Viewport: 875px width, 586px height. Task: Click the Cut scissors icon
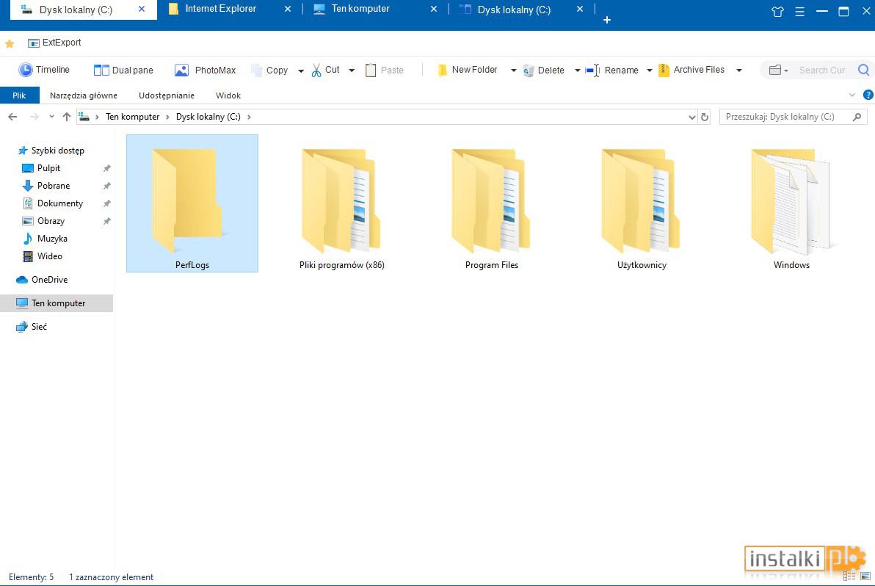(x=316, y=70)
